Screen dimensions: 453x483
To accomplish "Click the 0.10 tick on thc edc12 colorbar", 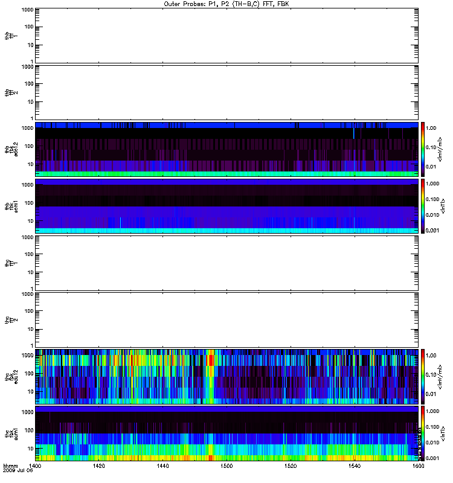I will click(x=431, y=375).
